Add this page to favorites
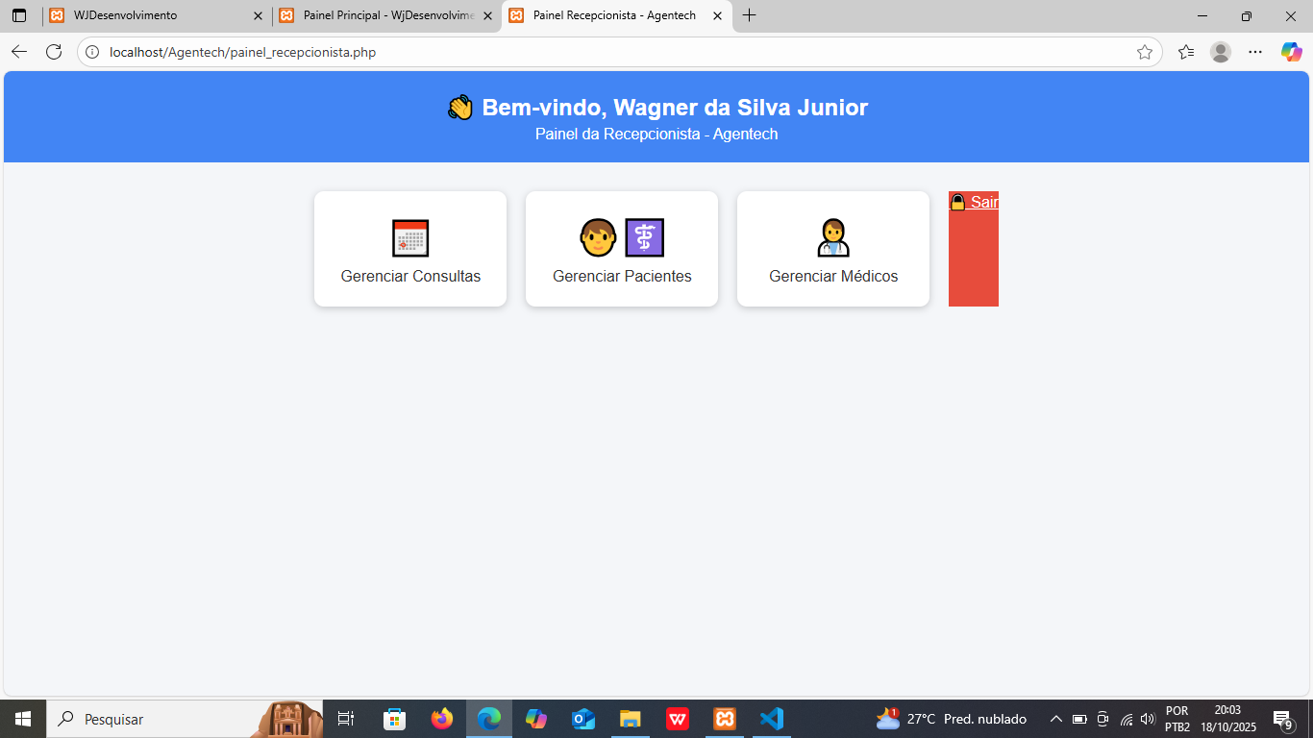1313x738 pixels. [x=1144, y=52]
